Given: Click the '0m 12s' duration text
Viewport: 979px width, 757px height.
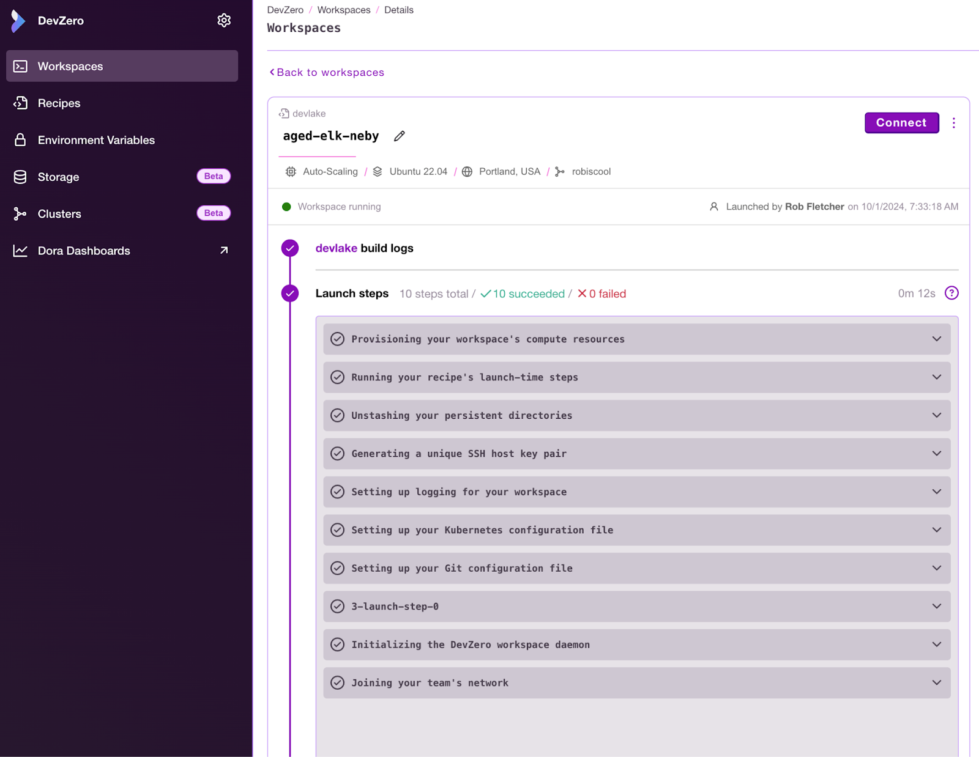Looking at the screenshot, I should pyautogui.click(x=917, y=294).
